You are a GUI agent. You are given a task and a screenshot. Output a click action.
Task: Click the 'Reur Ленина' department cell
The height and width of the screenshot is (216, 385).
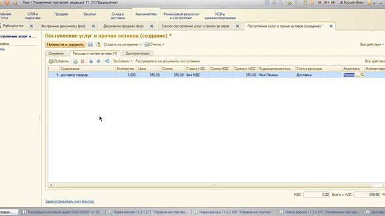pyautogui.click(x=276, y=75)
